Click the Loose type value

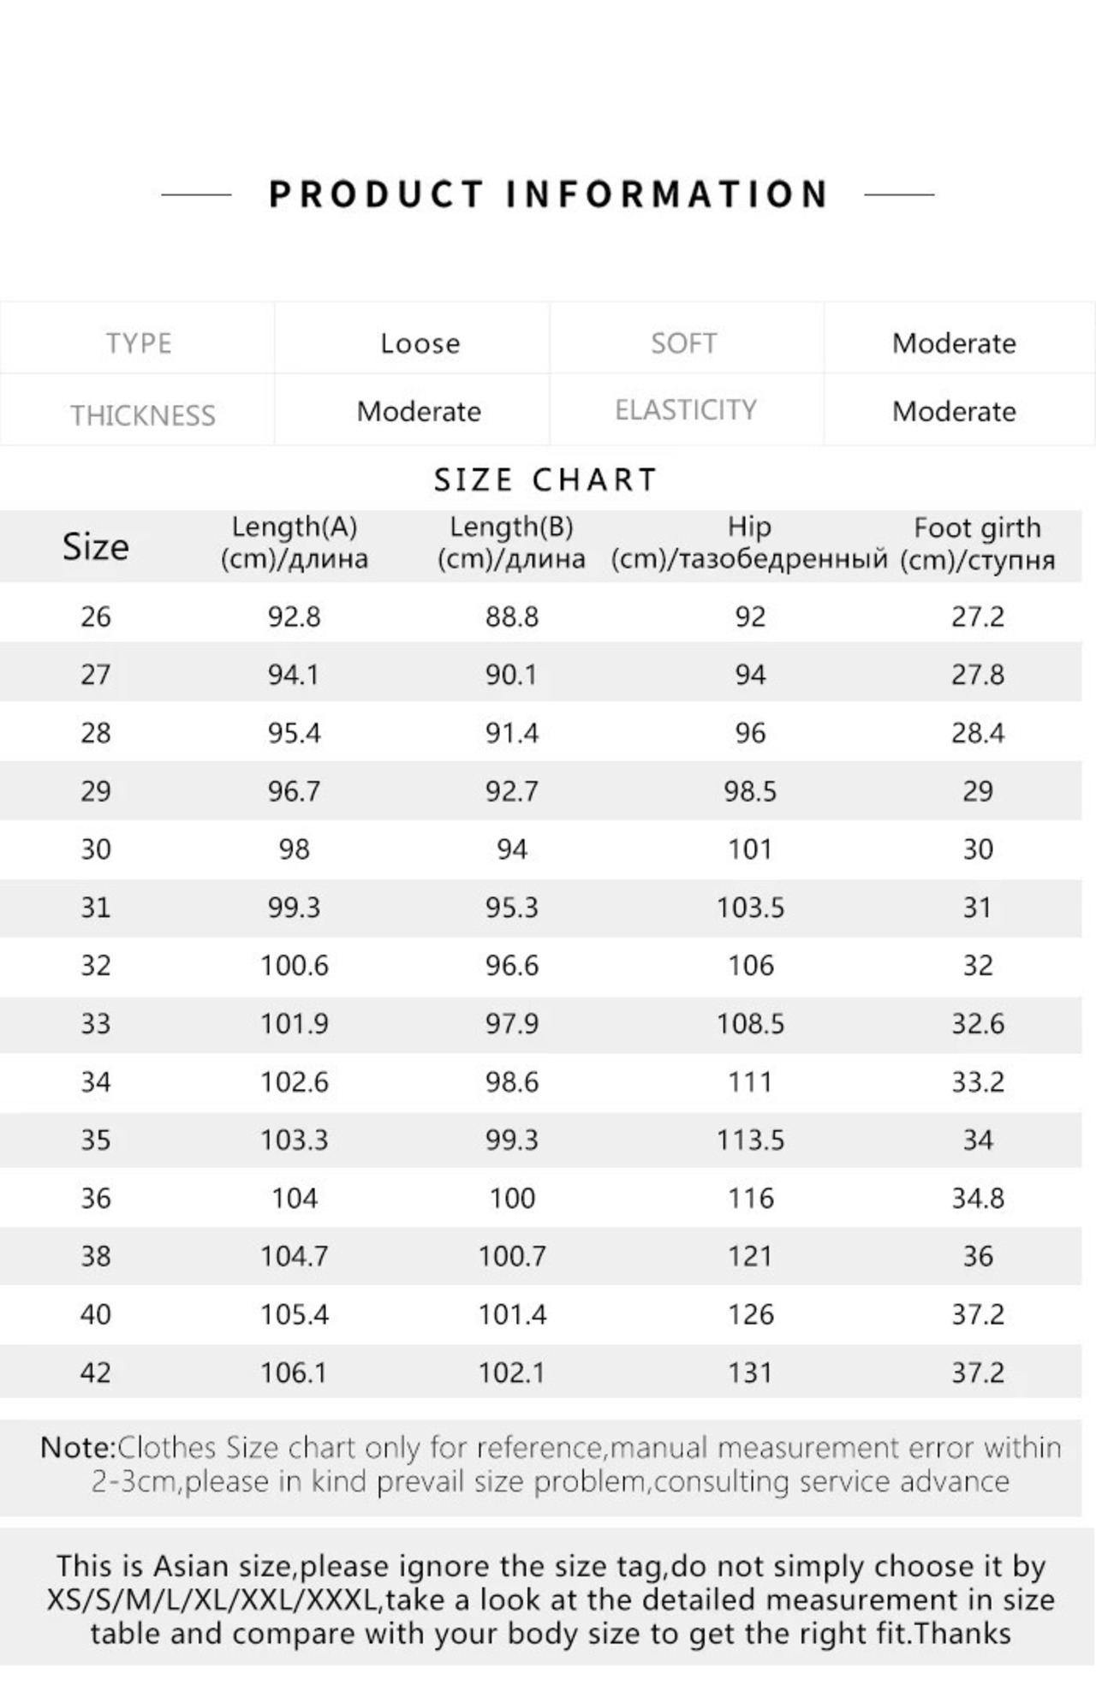click(420, 343)
